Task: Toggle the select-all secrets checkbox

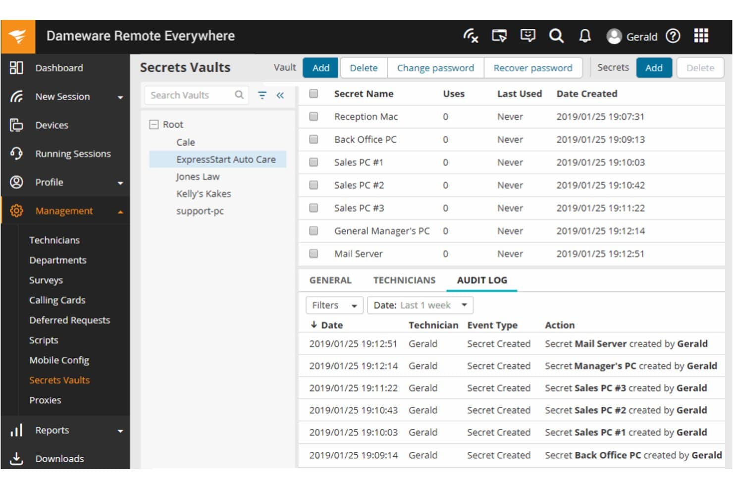Action: click(314, 94)
